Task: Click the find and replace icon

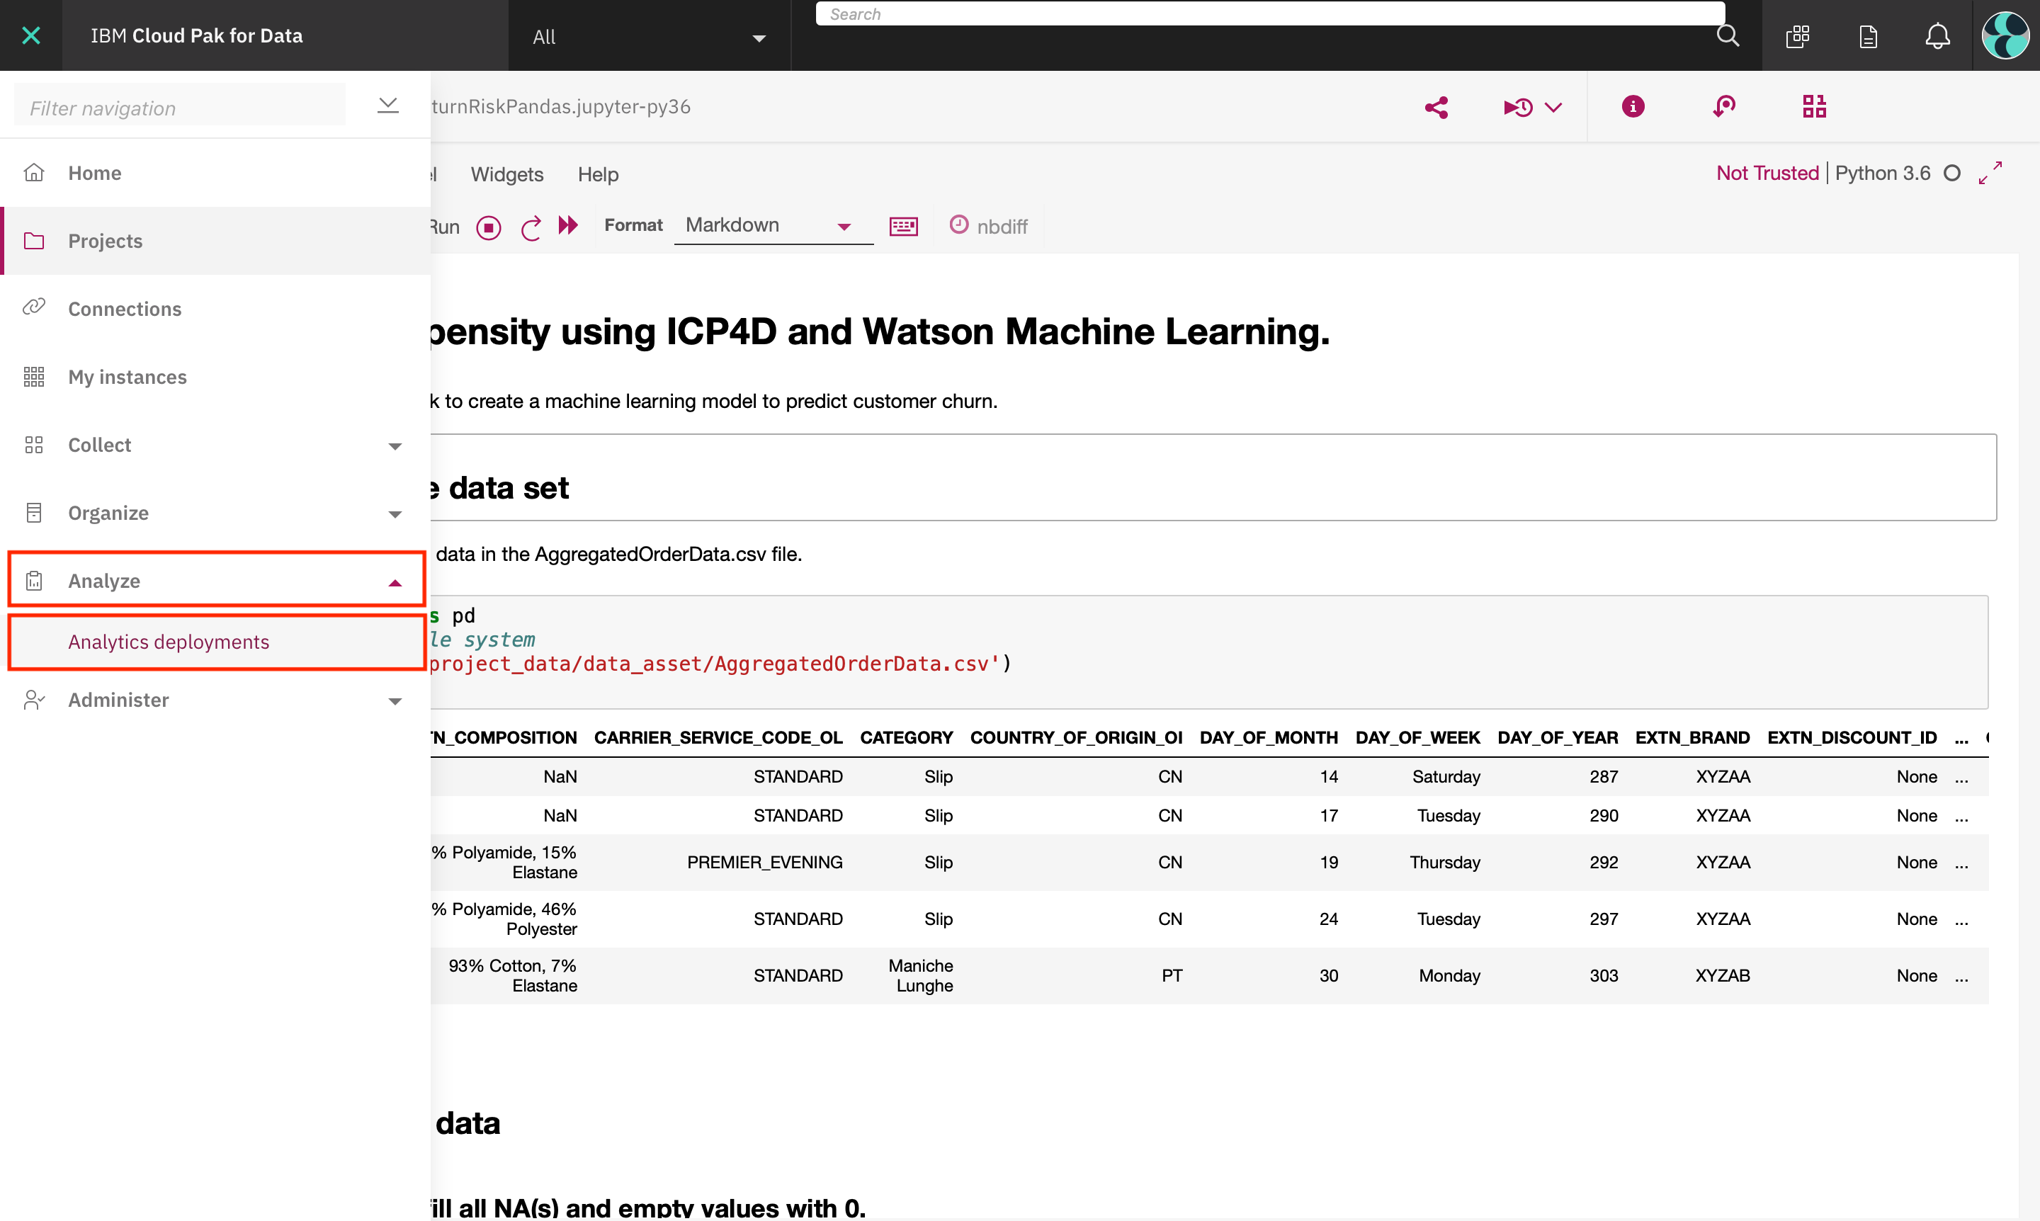Action: 1723,106
